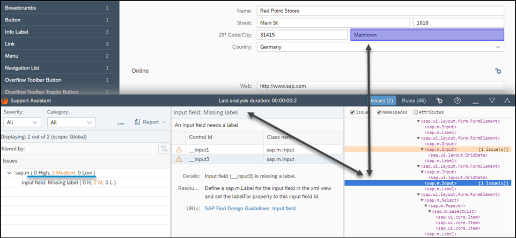
Task: Click warning icon in the __input3 row
Action: tap(179, 159)
